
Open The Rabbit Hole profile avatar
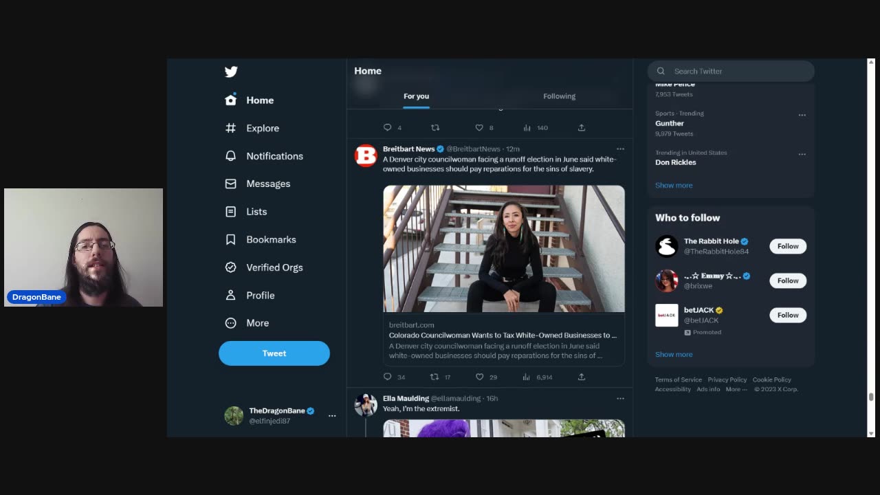point(666,246)
